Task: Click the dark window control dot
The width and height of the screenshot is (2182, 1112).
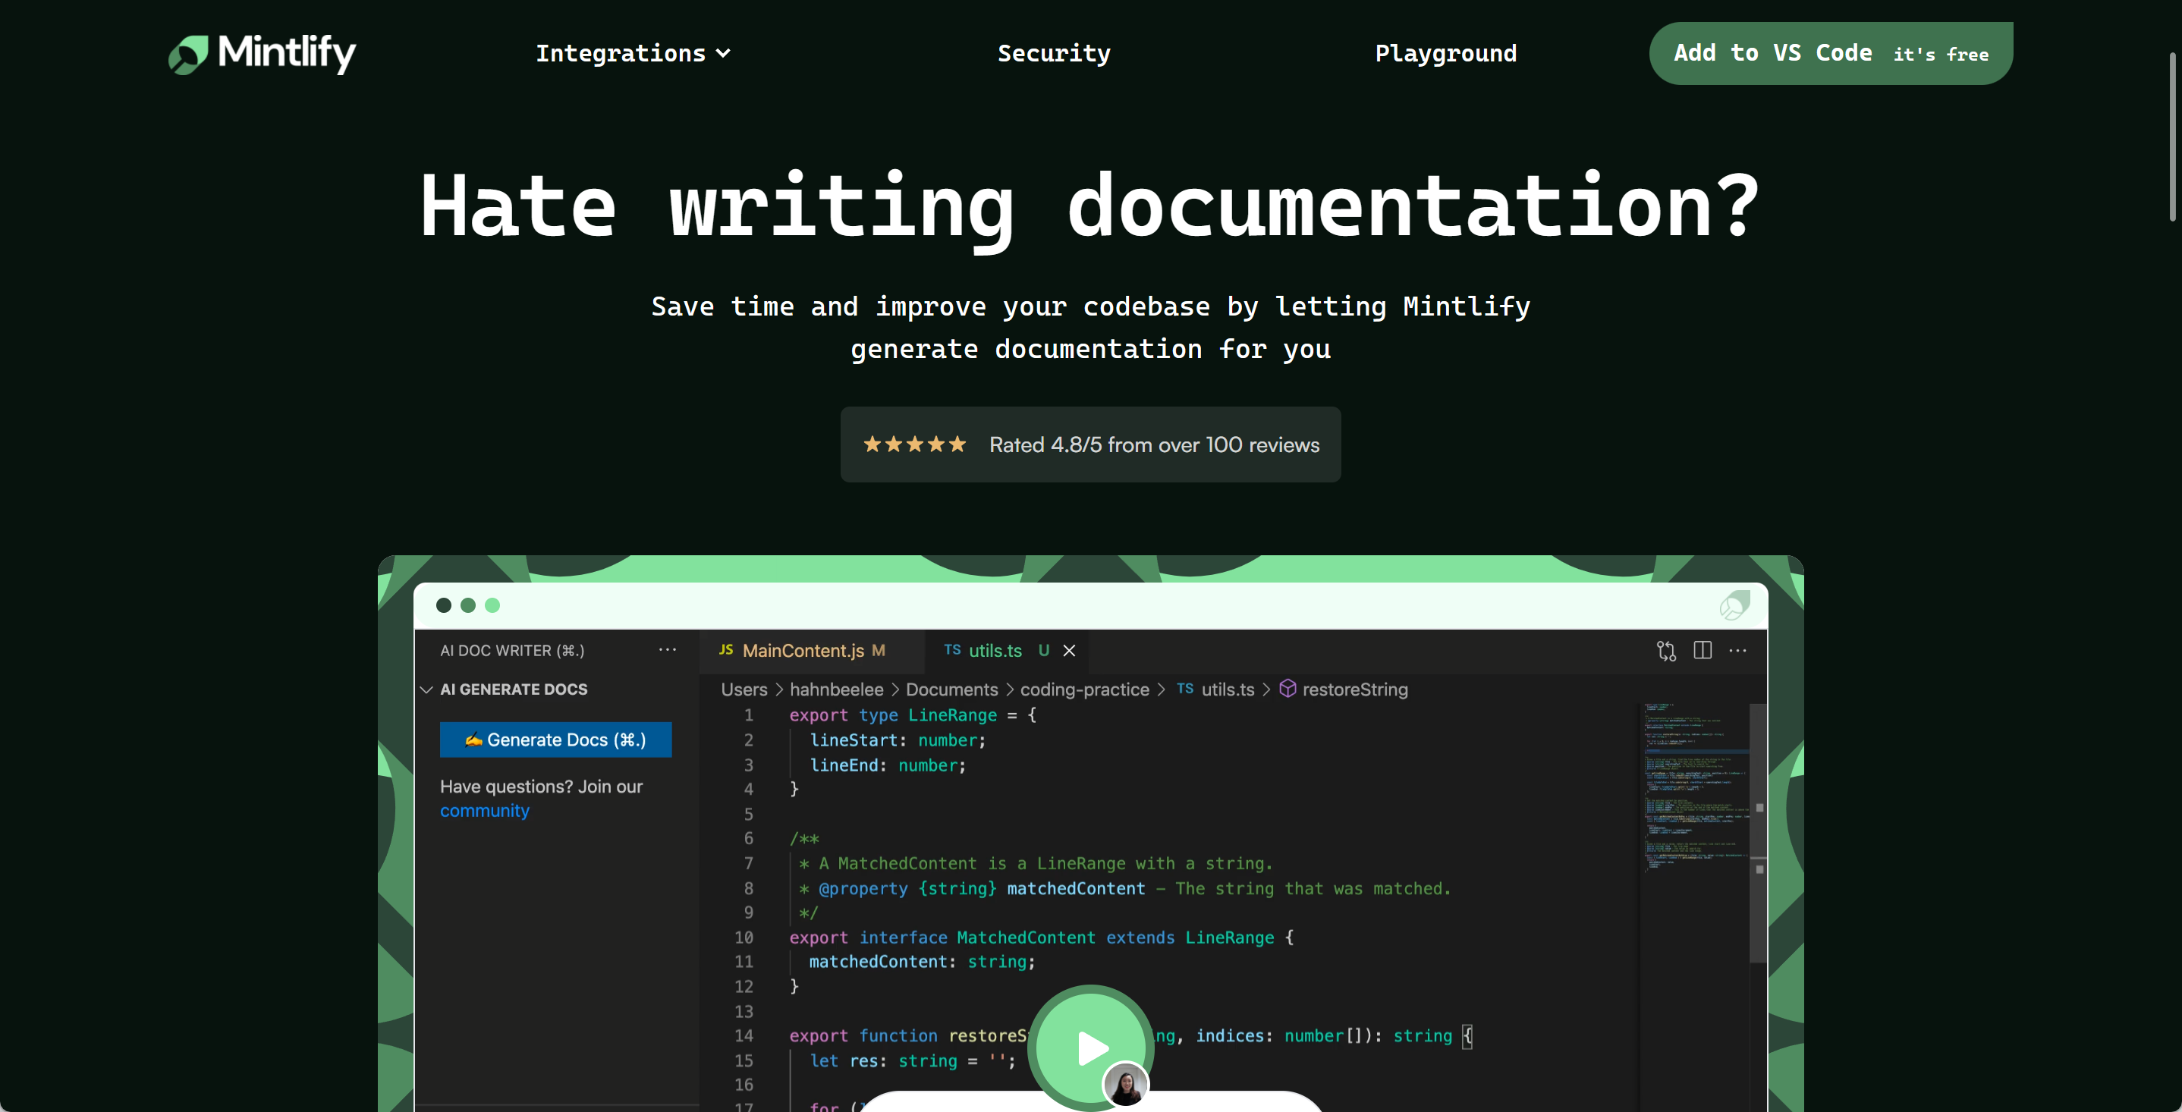Action: [x=443, y=605]
